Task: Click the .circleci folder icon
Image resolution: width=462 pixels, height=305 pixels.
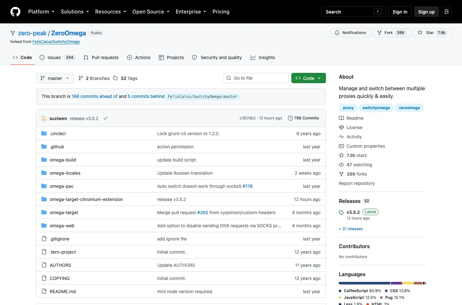Action: coord(44,134)
